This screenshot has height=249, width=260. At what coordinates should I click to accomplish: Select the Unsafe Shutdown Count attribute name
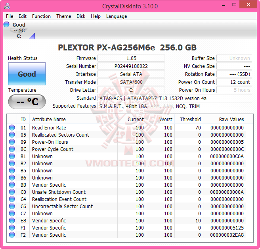(59, 192)
